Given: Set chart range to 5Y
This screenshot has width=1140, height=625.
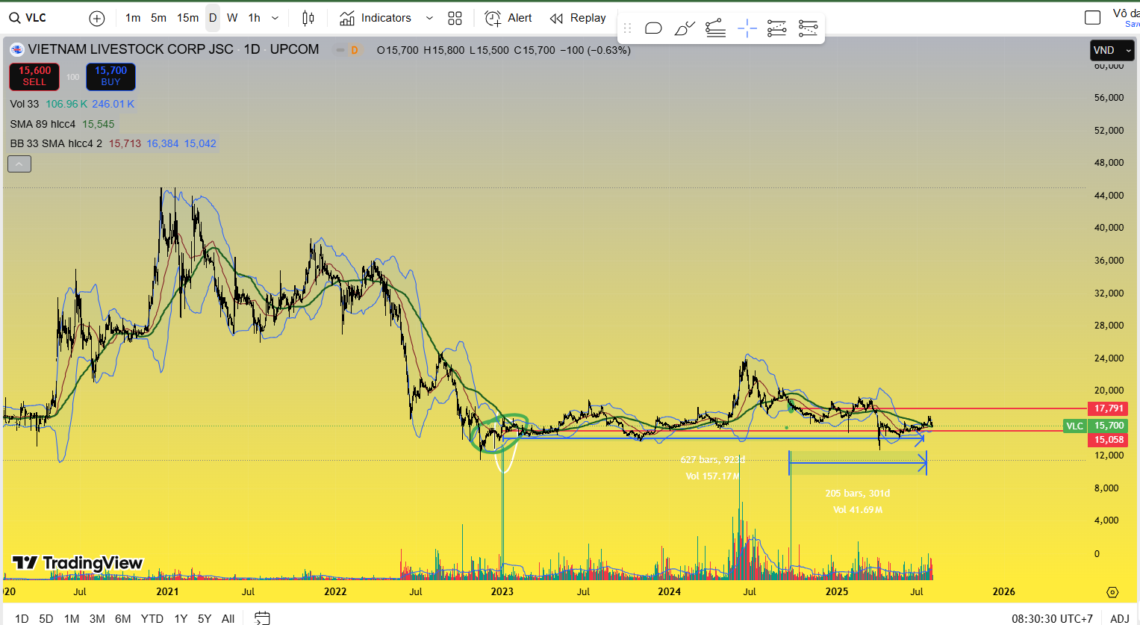Looking at the screenshot, I should pos(205,618).
